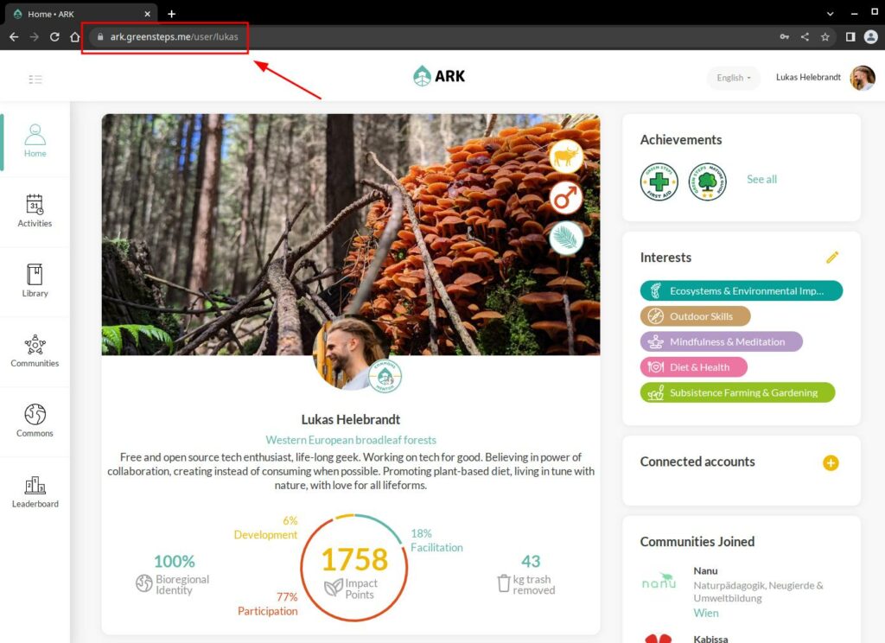Click the site lock padlock icon
The width and height of the screenshot is (885, 643).
[100, 36]
